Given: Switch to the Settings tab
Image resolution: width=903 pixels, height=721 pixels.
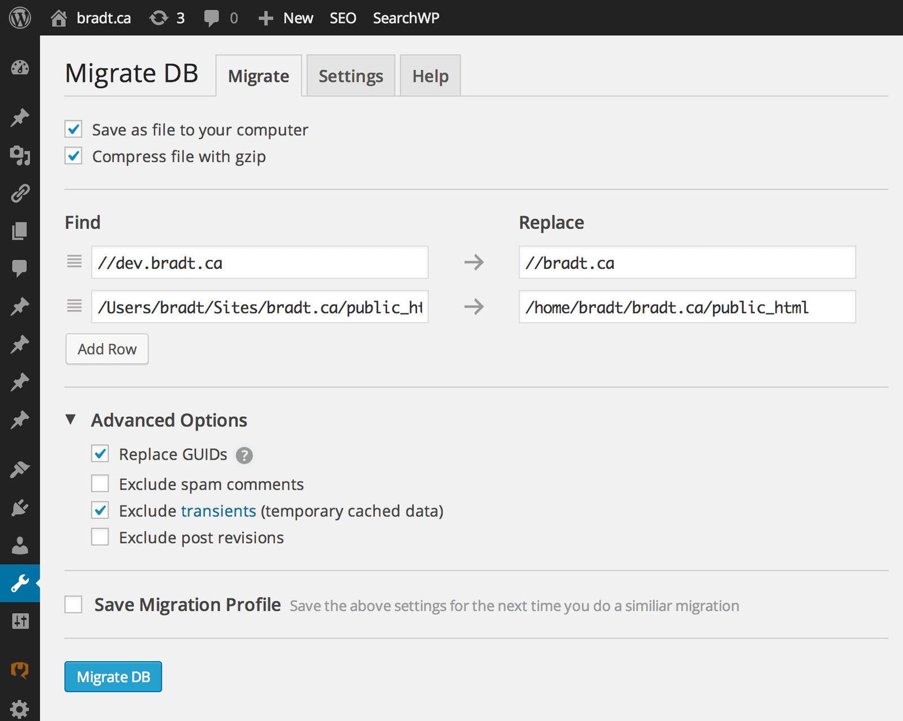Looking at the screenshot, I should [x=350, y=76].
